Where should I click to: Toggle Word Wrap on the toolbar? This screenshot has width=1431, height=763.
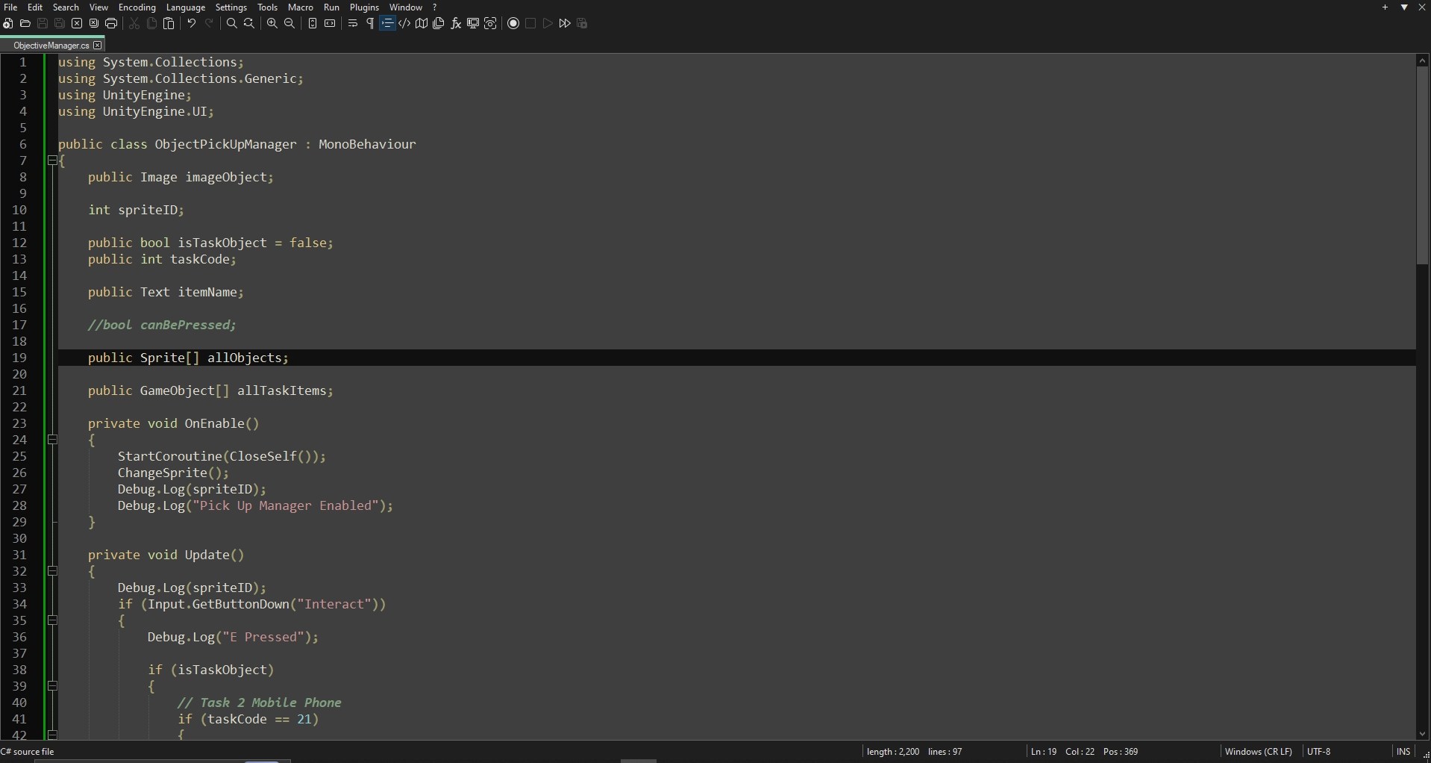[353, 23]
